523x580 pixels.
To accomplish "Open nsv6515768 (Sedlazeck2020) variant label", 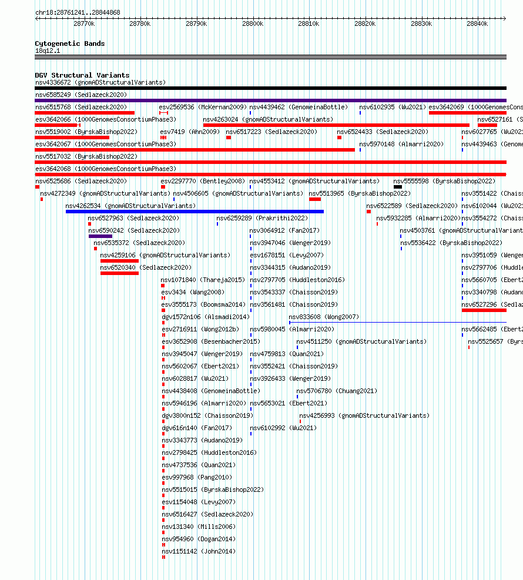I will click(81, 108).
